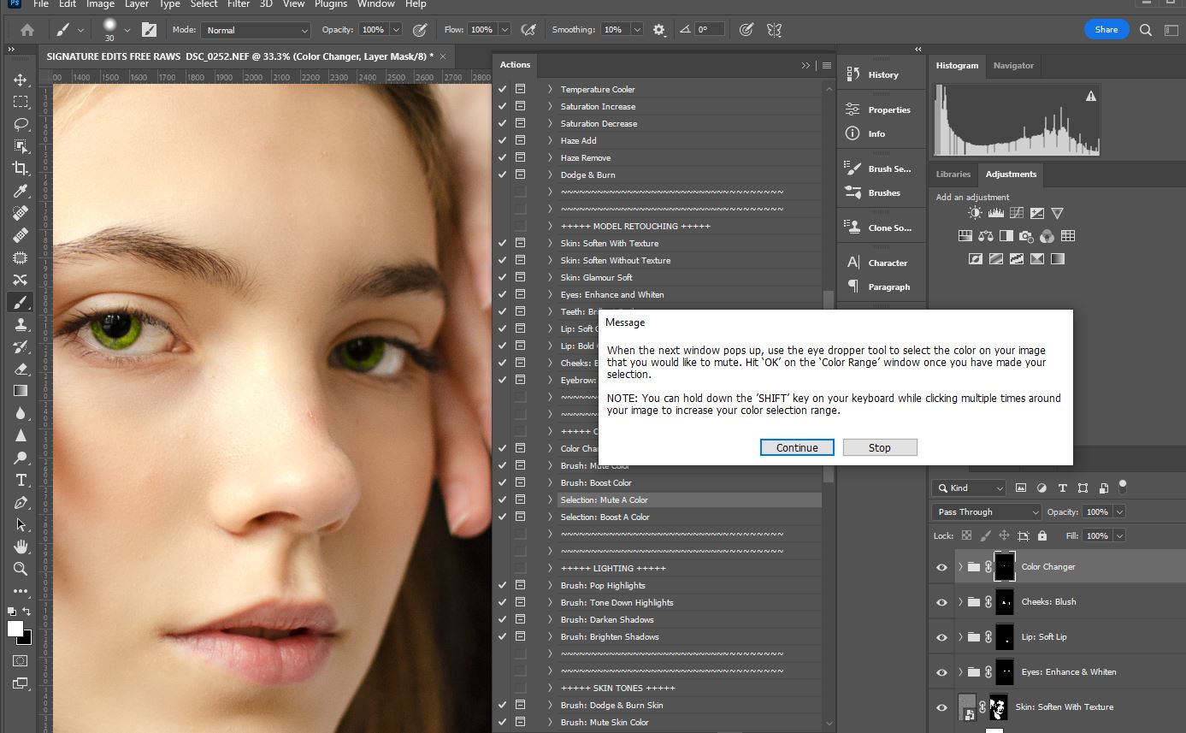This screenshot has width=1186, height=733.
Task: Select the Eyedropper tool
Action: [x=21, y=191]
